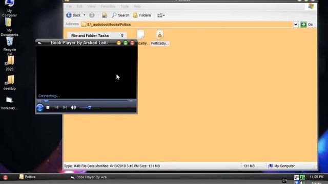
Task: Minimize the Book Player window
Action: click(x=119, y=43)
